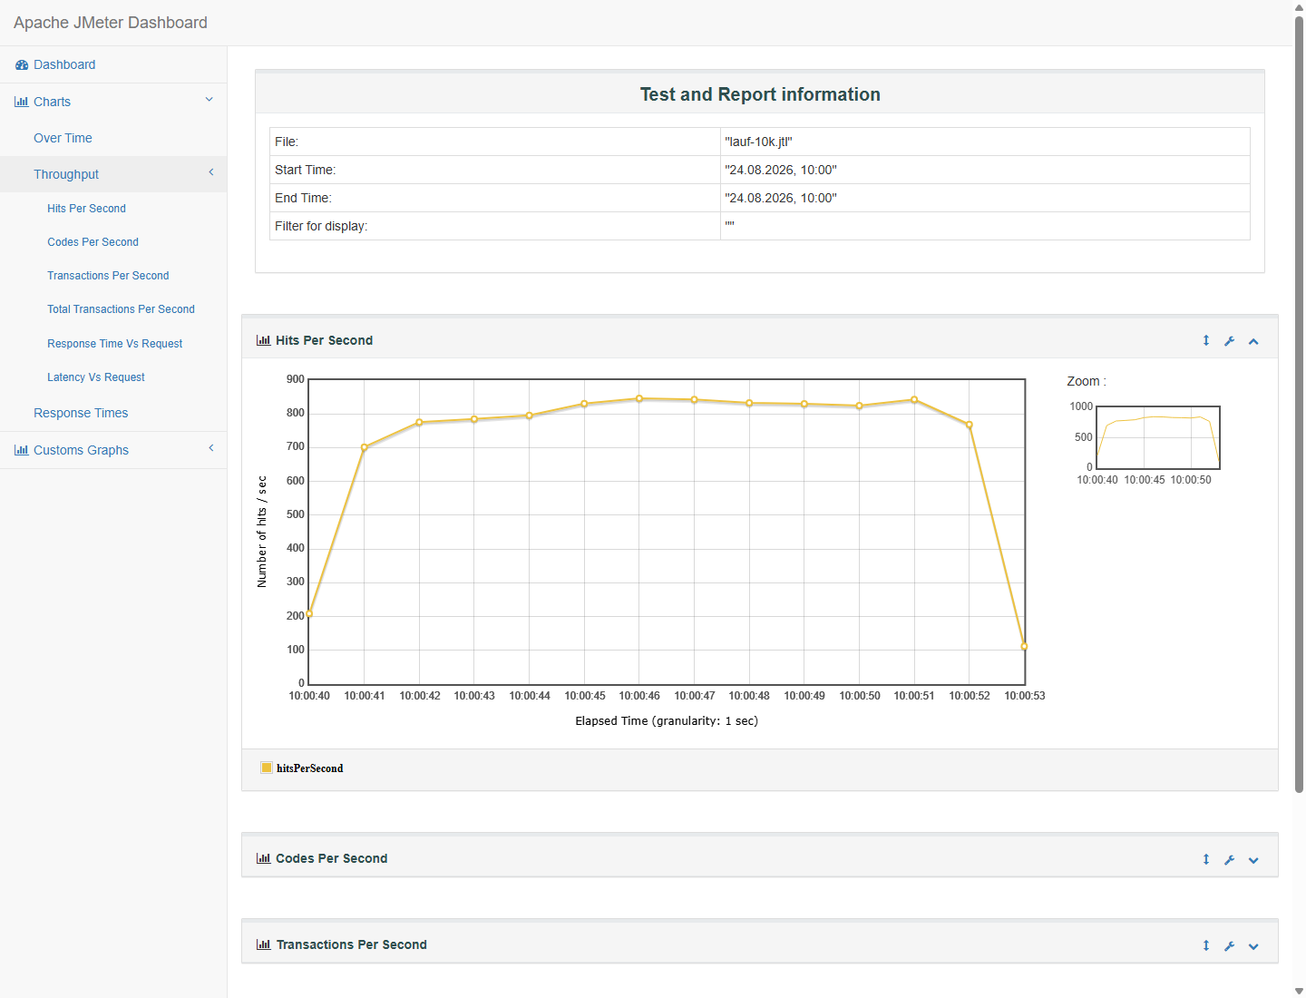Expand the Customs Graphs menu chevron

[211, 448]
